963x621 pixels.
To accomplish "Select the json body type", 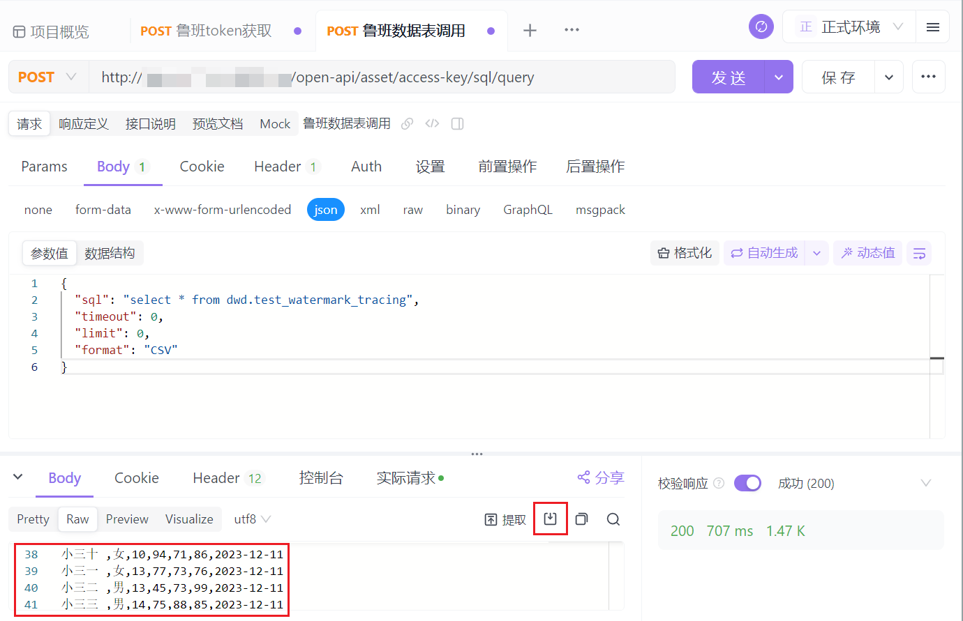I will click(326, 210).
